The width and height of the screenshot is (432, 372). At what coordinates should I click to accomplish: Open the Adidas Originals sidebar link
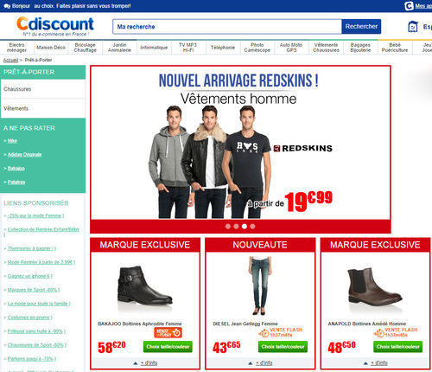24,155
